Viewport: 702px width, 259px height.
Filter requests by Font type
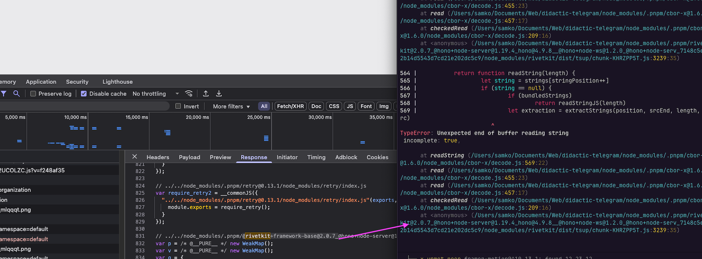366,106
